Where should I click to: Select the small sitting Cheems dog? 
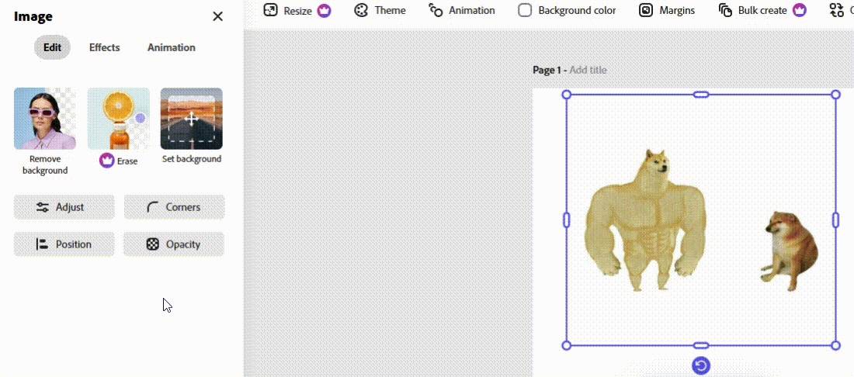coord(789,251)
